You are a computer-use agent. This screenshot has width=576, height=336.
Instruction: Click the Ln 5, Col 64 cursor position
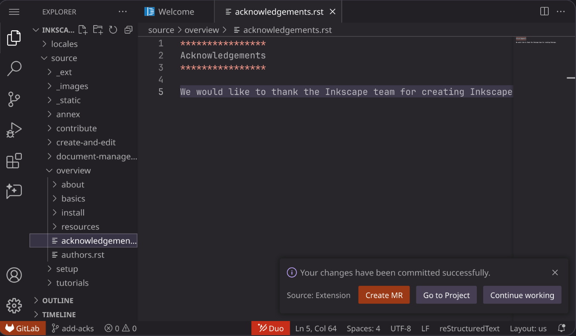(316, 328)
